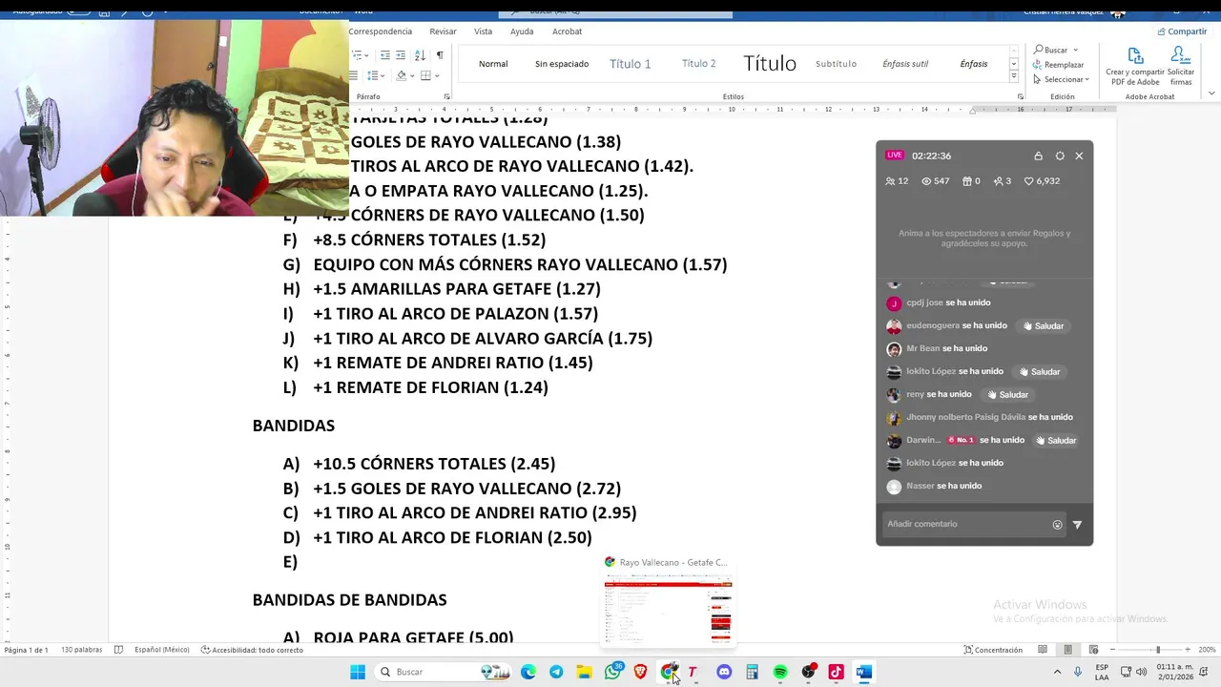The image size is (1221, 687).
Task: Open the Ayuda tab
Action: click(522, 31)
